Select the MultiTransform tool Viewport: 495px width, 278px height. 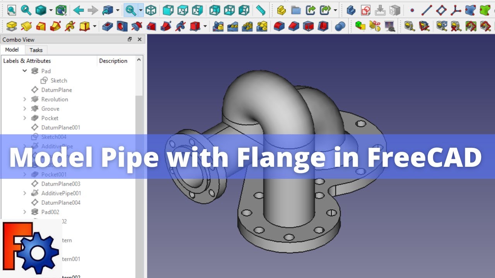click(262, 26)
